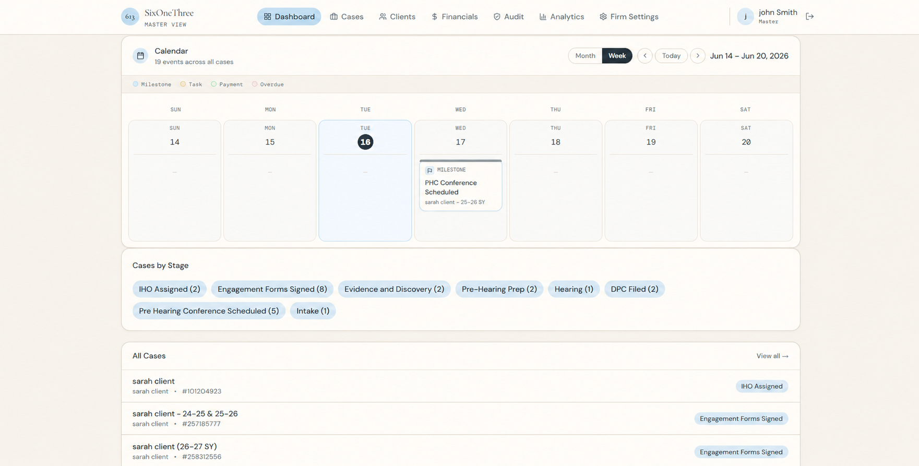Filter by IHO Assigned (2) stage
Image resolution: width=919 pixels, height=466 pixels.
(x=170, y=289)
